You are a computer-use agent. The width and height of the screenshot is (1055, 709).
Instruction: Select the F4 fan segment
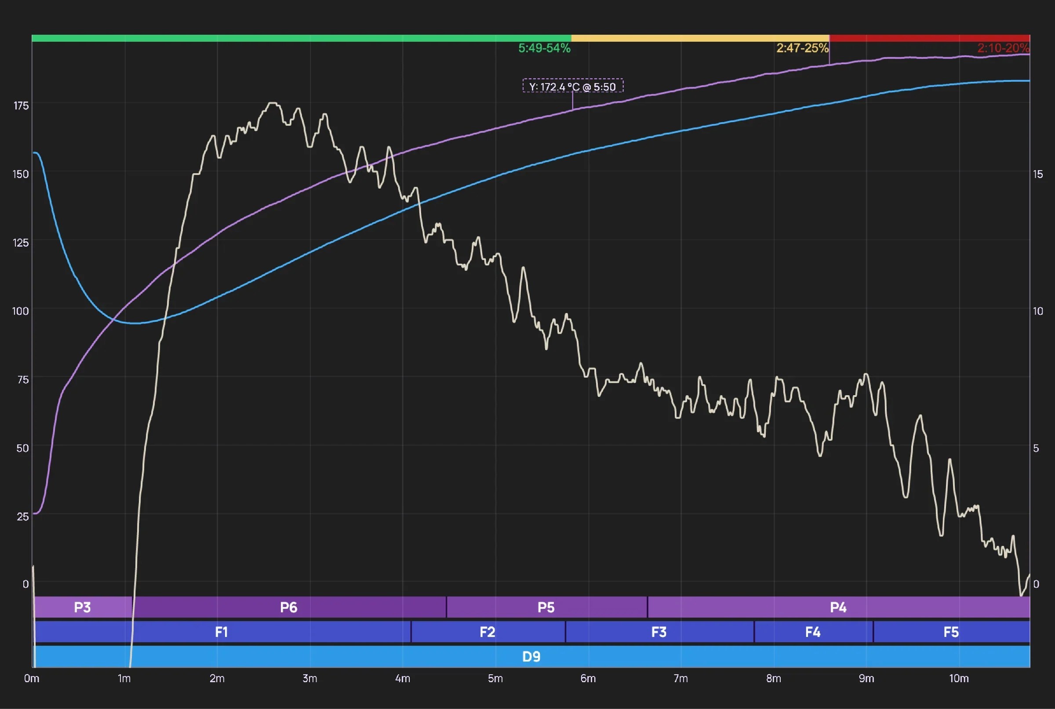(813, 632)
